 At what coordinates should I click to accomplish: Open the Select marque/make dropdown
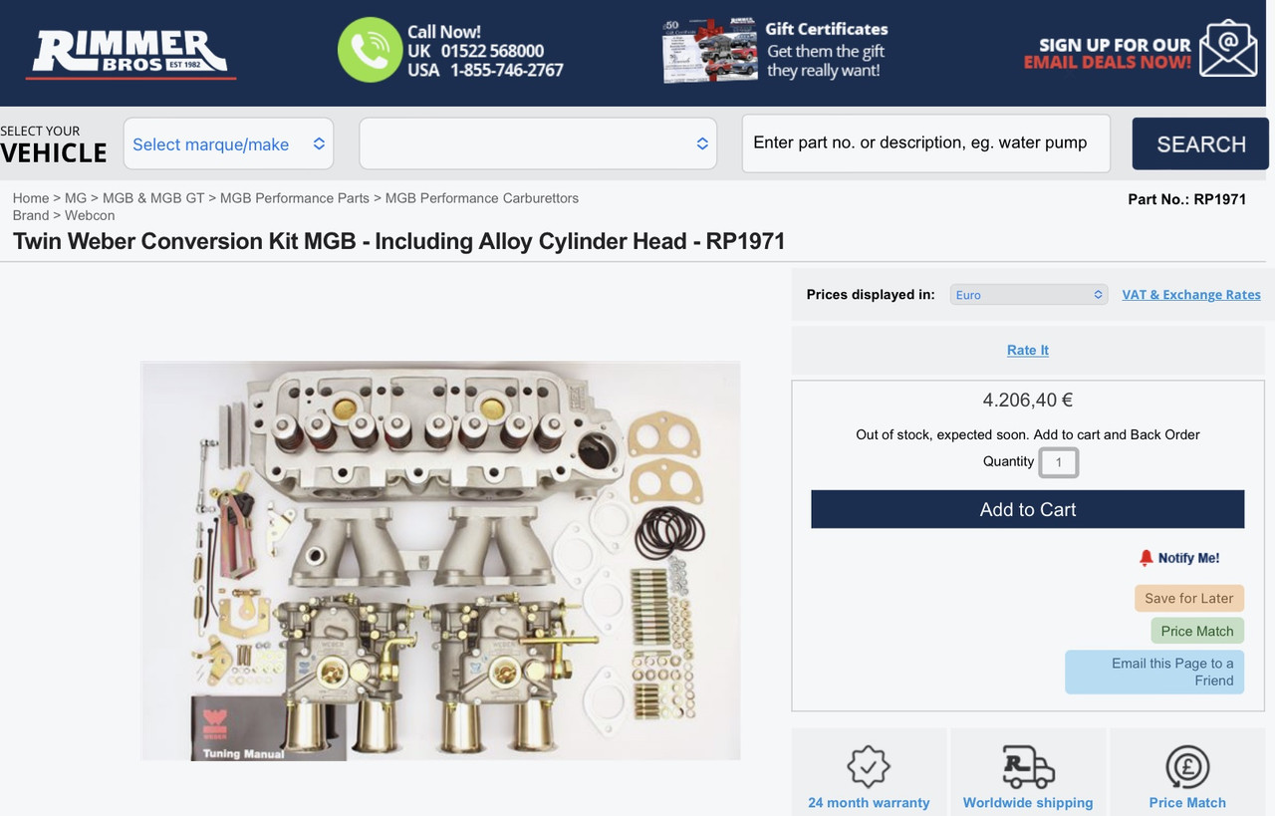(228, 143)
